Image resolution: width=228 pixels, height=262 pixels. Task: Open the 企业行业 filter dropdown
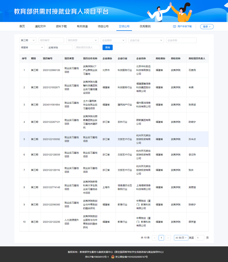(146, 40)
